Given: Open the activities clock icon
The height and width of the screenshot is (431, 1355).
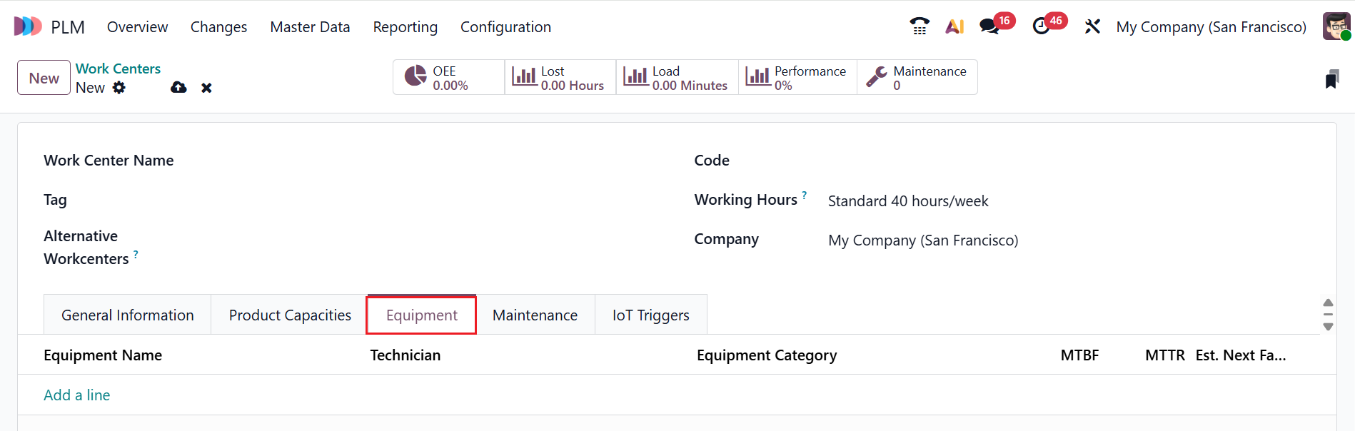Looking at the screenshot, I should coord(1041,26).
